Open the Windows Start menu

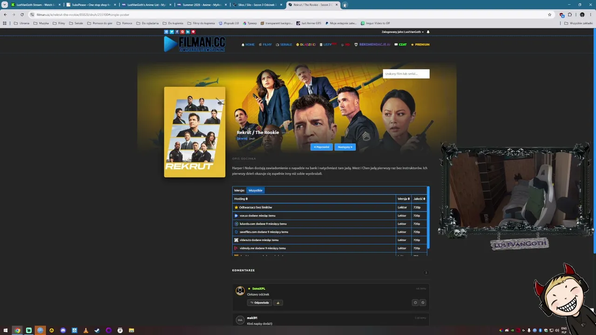6,330
